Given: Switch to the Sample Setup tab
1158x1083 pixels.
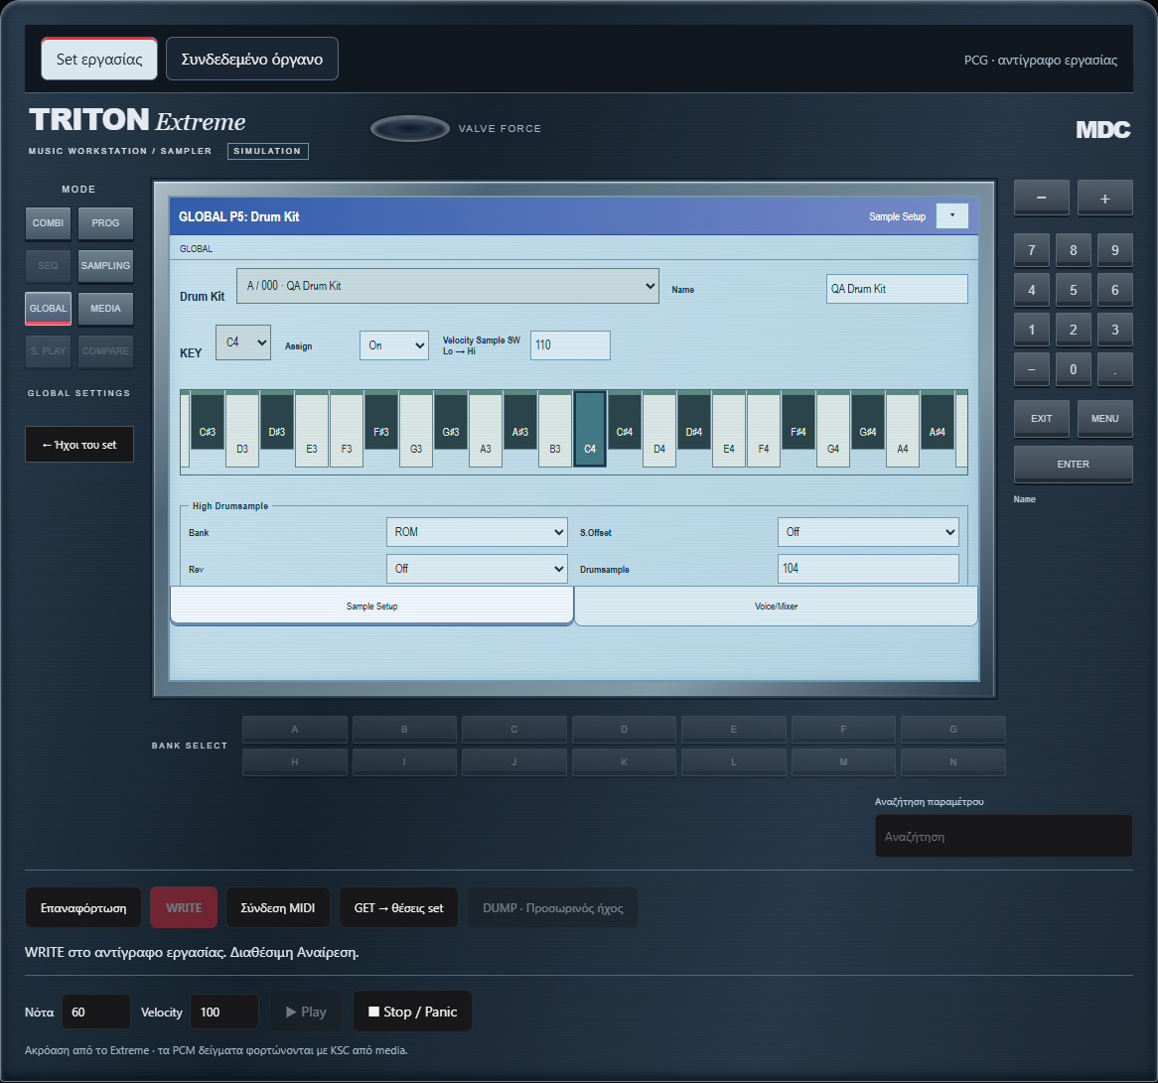Looking at the screenshot, I should [371, 607].
